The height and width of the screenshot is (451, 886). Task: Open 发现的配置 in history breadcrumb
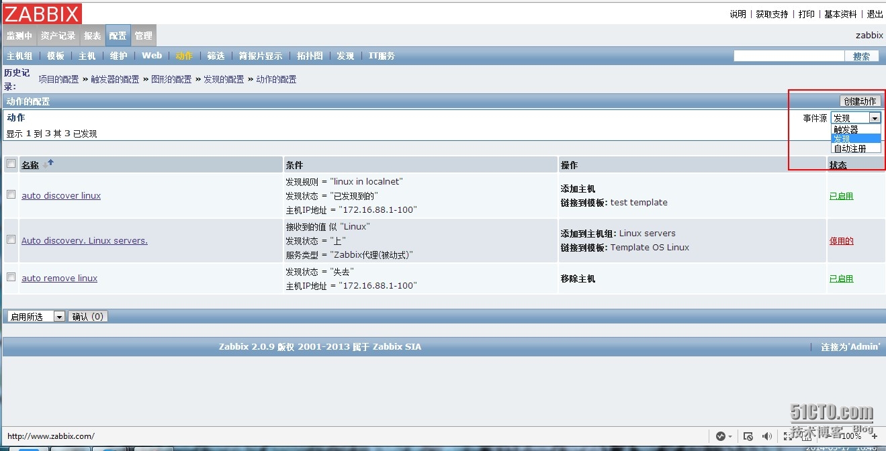tap(224, 79)
